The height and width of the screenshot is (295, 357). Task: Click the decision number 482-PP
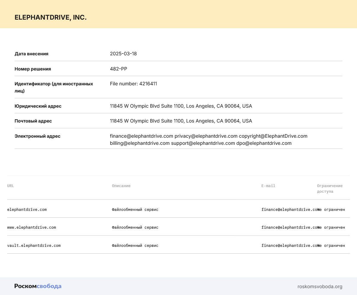click(x=118, y=69)
